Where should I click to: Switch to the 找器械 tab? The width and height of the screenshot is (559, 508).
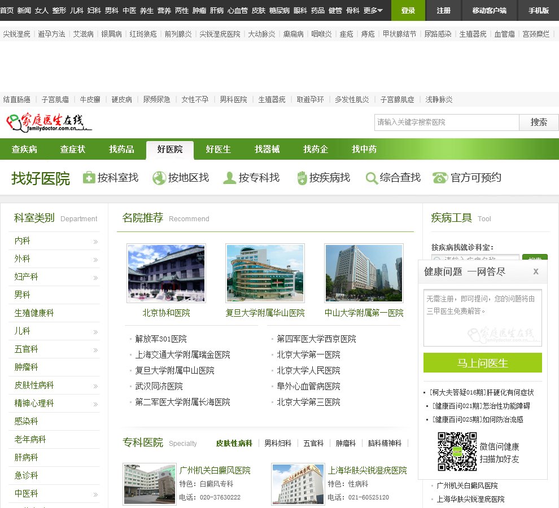coord(267,149)
